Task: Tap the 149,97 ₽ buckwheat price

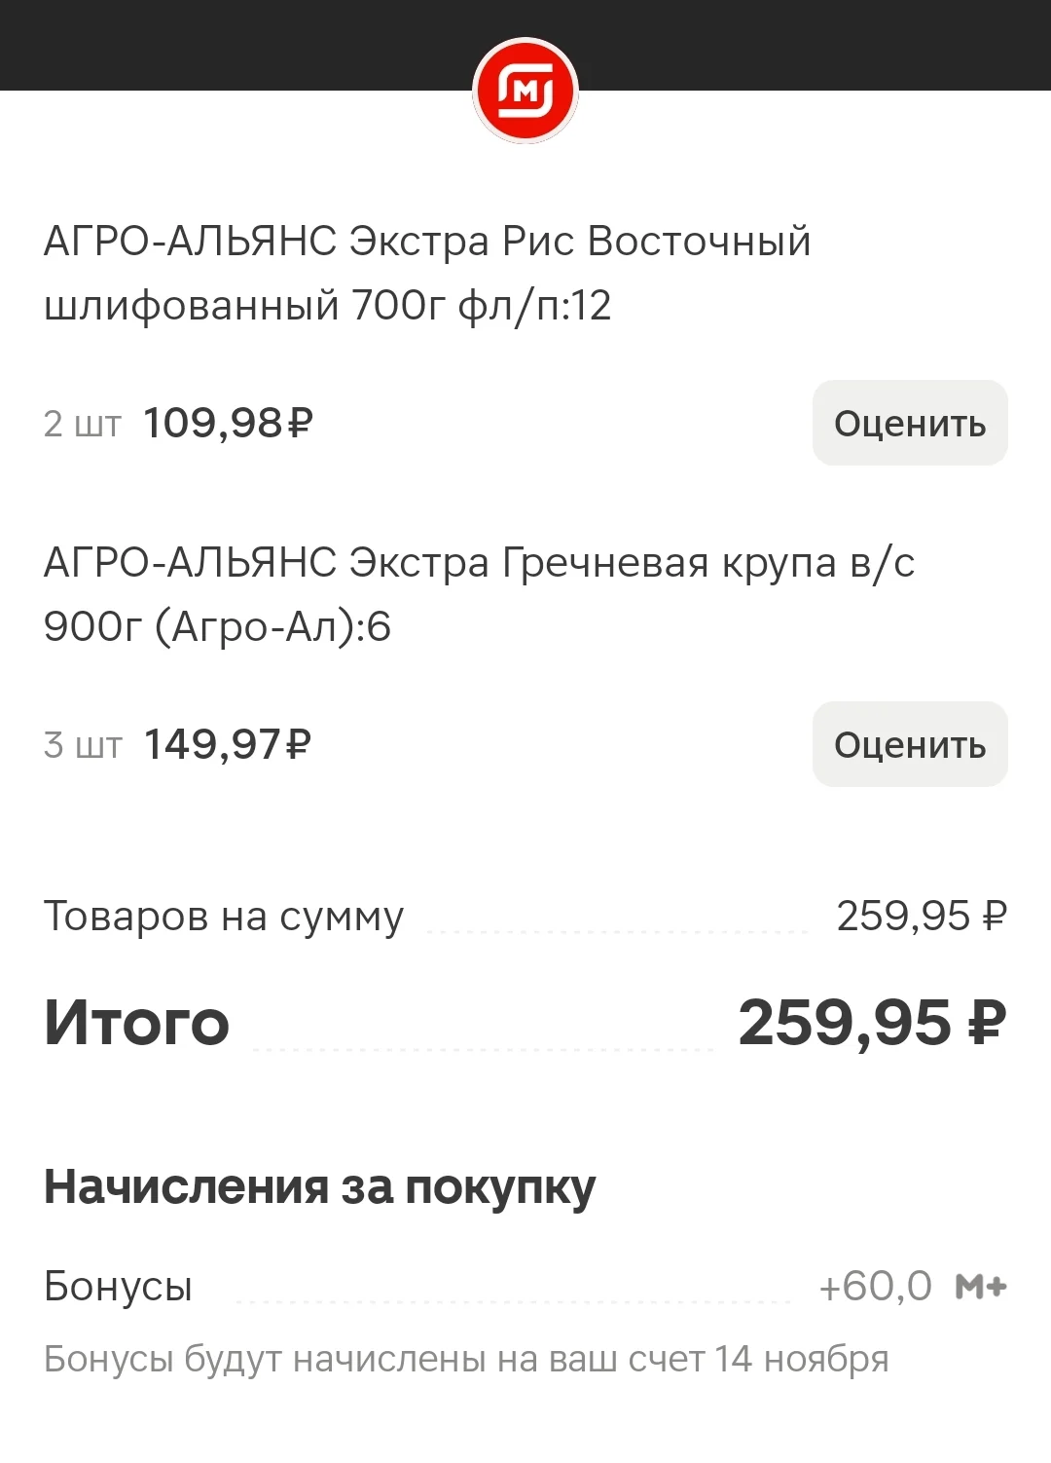Action: tap(228, 745)
